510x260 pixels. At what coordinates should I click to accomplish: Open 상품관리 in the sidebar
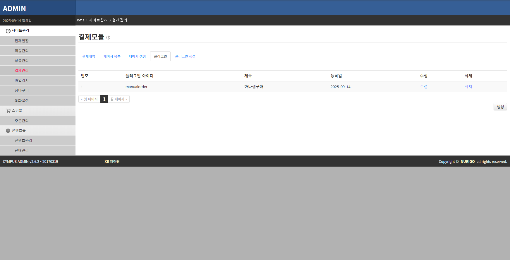38,61
